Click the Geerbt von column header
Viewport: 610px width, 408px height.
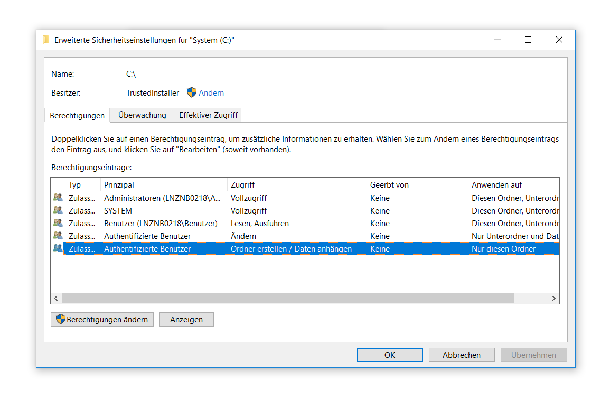pos(417,185)
